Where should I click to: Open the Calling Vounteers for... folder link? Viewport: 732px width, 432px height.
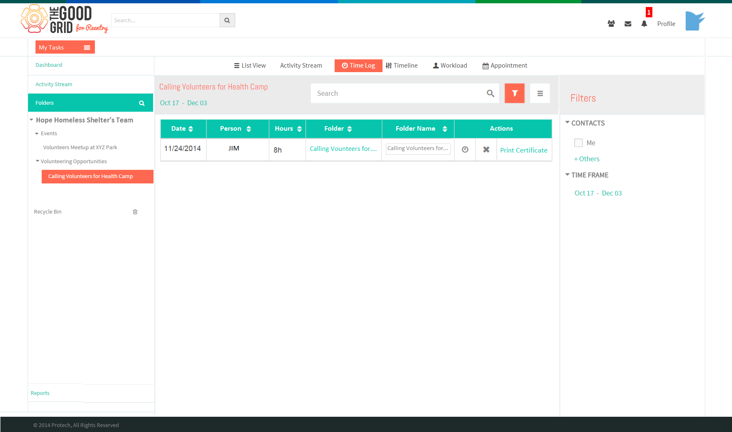pos(343,149)
